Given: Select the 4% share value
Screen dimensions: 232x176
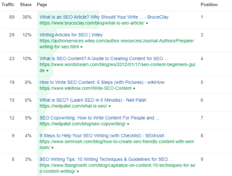Looking at the screenshot, I should tap(28, 136).
